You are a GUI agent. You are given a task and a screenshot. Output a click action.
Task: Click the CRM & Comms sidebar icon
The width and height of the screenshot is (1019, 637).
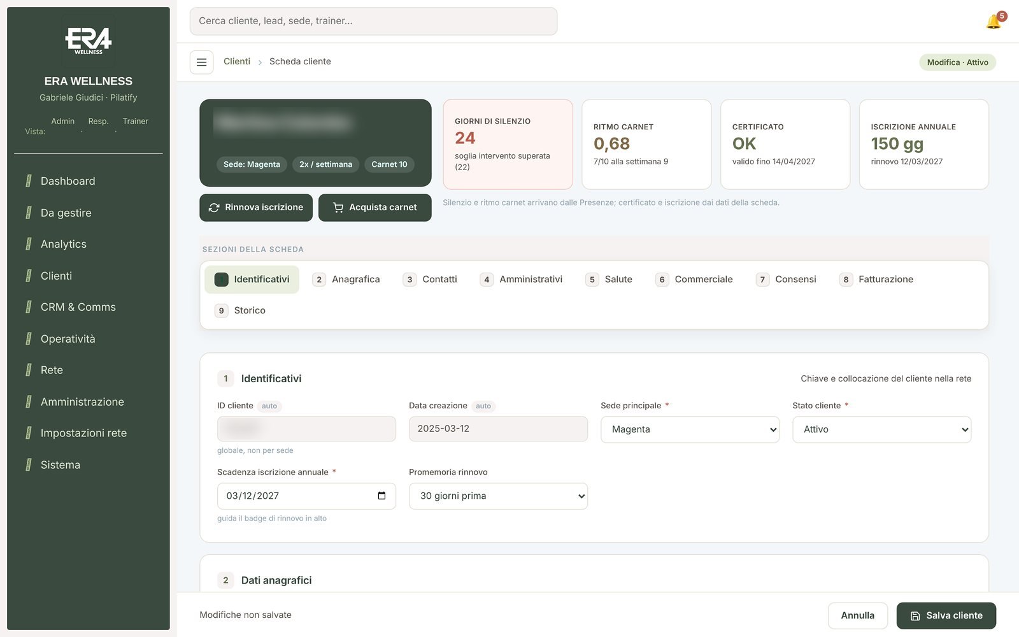(x=28, y=307)
